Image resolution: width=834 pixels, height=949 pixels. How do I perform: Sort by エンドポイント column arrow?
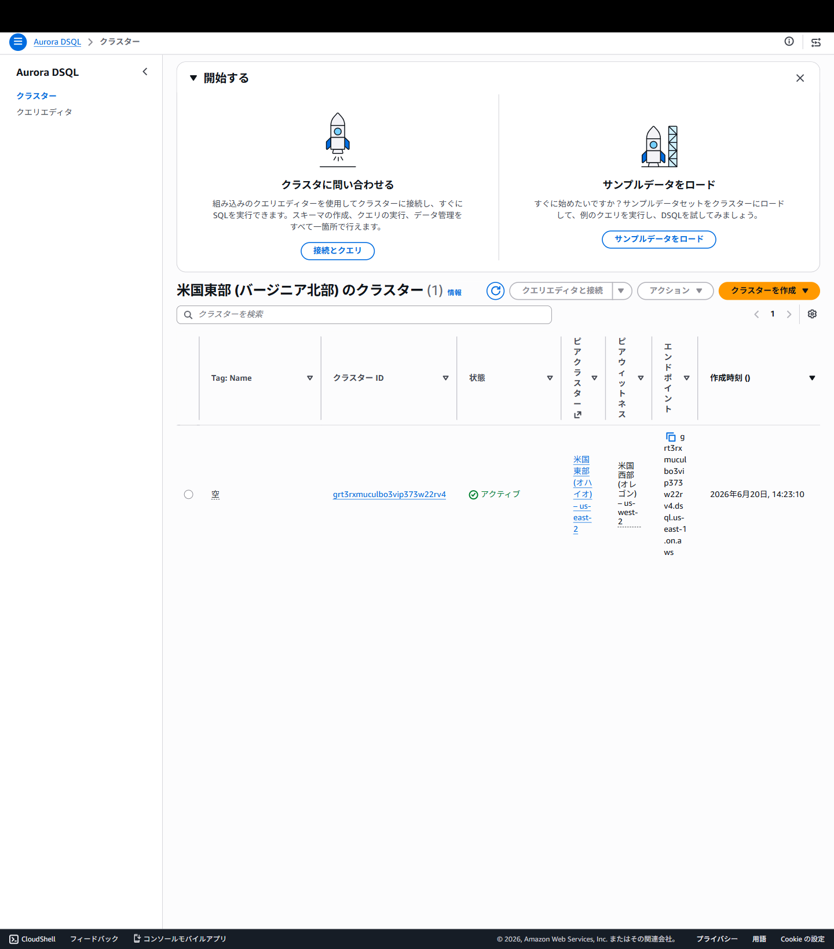pos(686,378)
